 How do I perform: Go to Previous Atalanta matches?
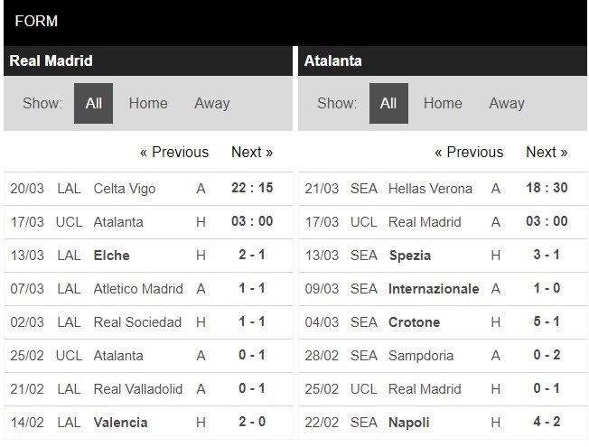469,152
